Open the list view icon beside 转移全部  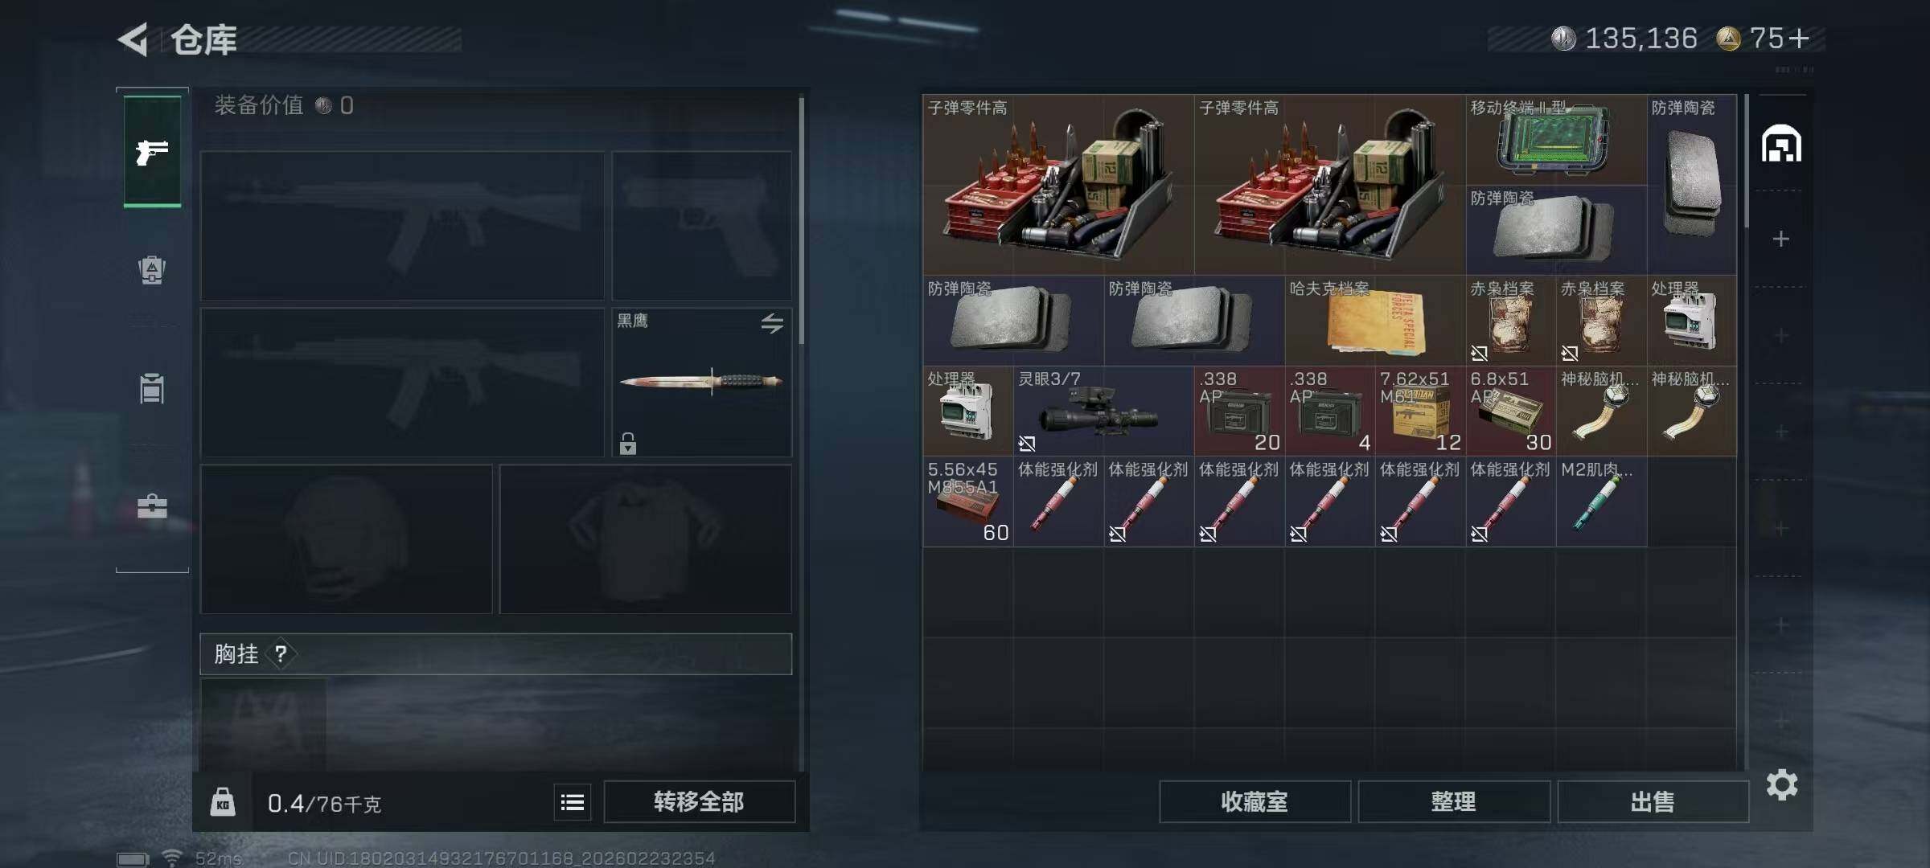pyautogui.click(x=573, y=801)
